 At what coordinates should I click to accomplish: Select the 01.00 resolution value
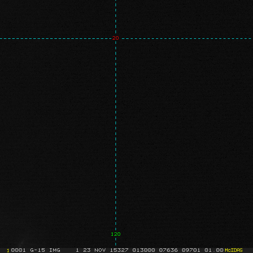coord(214,250)
